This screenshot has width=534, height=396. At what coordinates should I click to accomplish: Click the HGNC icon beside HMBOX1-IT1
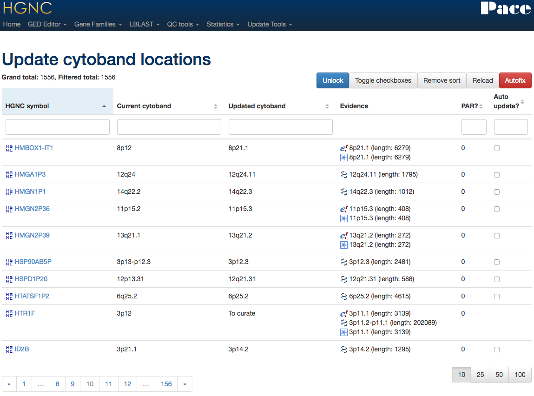pyautogui.click(x=9, y=148)
